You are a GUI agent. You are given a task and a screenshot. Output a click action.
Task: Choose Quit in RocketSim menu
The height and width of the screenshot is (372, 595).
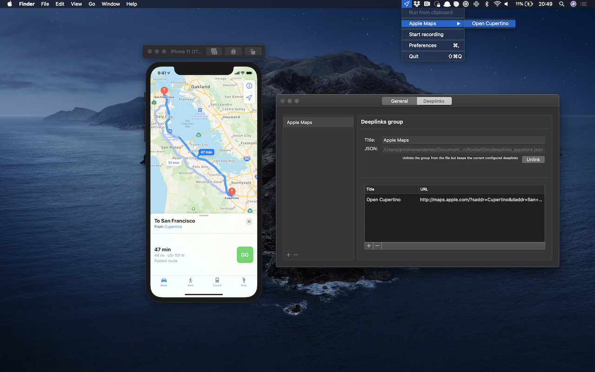(433, 56)
